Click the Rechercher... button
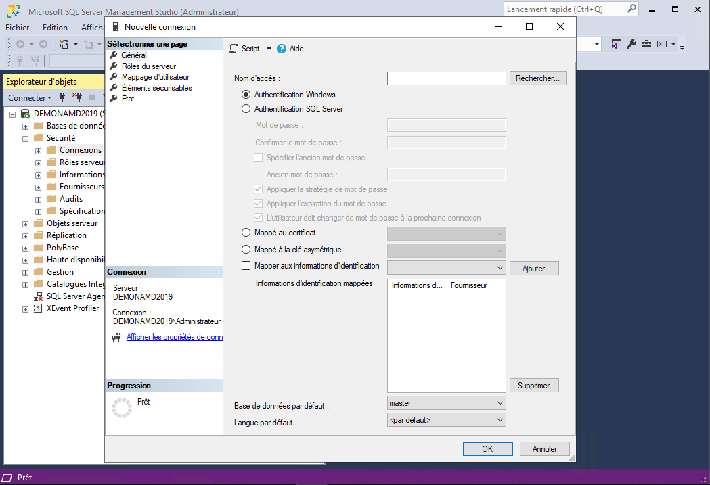The image size is (710, 485). pos(538,78)
